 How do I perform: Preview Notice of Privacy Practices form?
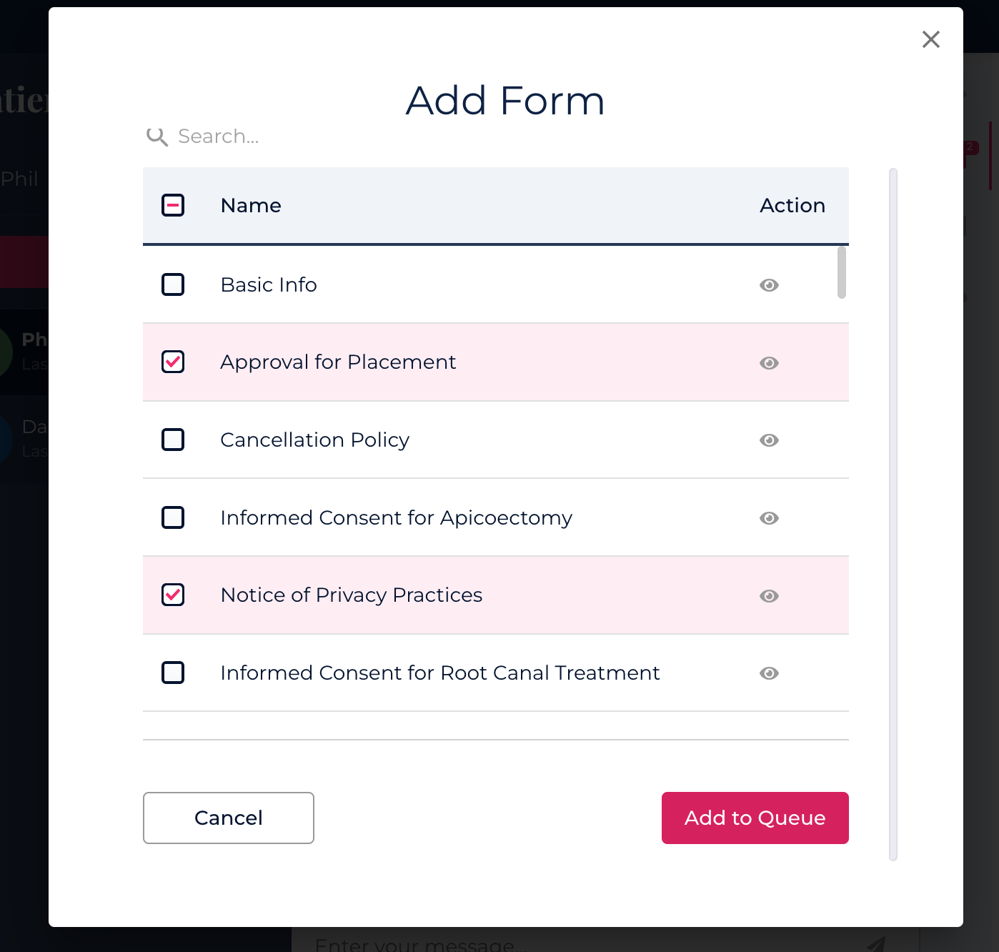pos(769,596)
